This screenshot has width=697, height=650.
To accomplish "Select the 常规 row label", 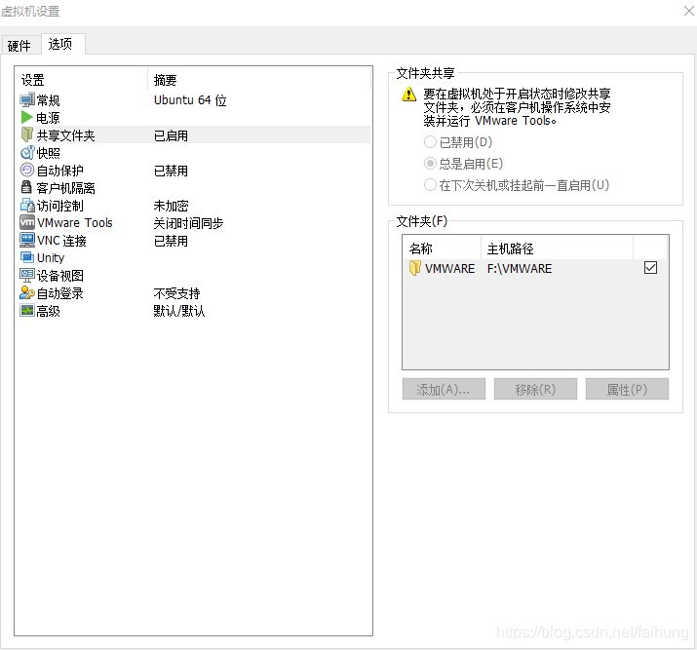I will click(48, 100).
